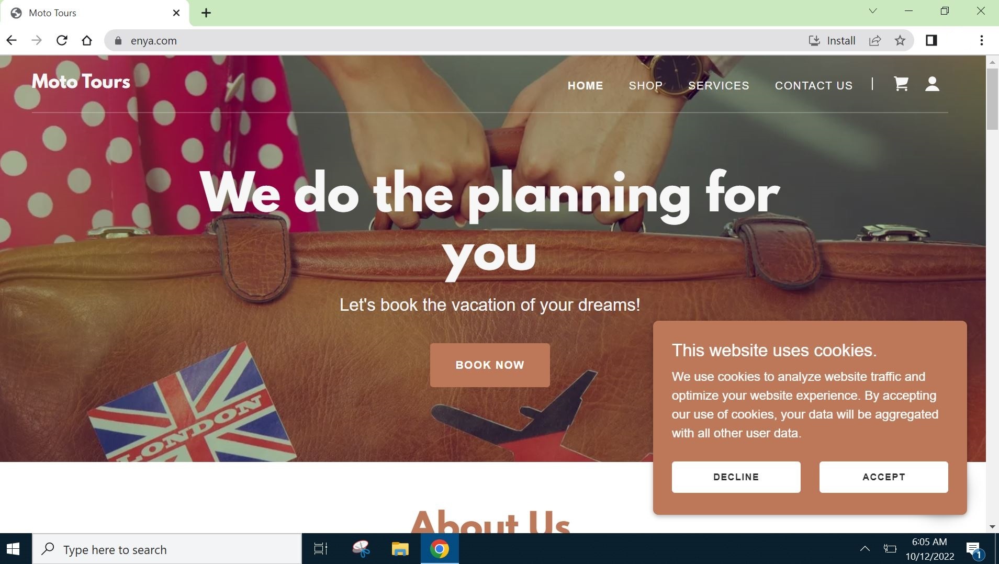Open File Explorer from the taskbar
The image size is (999, 564).
coord(400,549)
